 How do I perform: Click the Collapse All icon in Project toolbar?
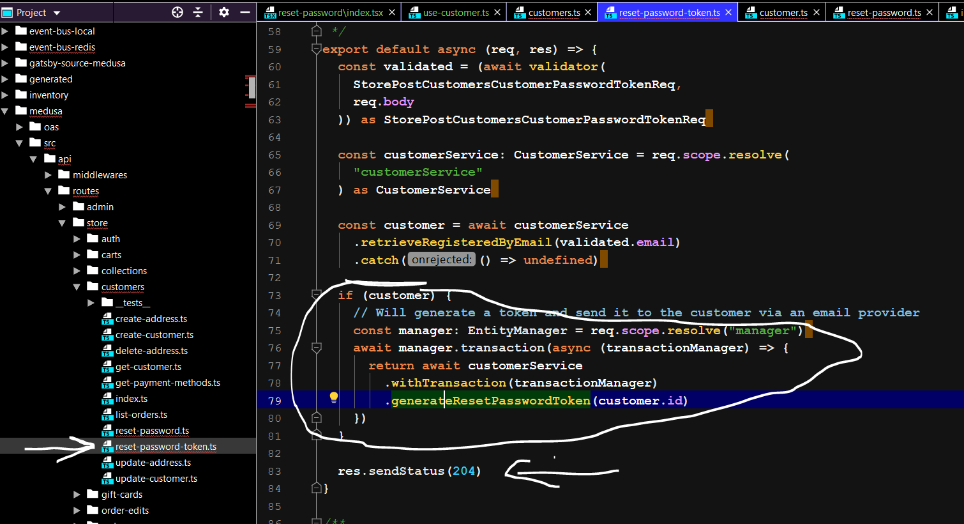[x=198, y=12]
